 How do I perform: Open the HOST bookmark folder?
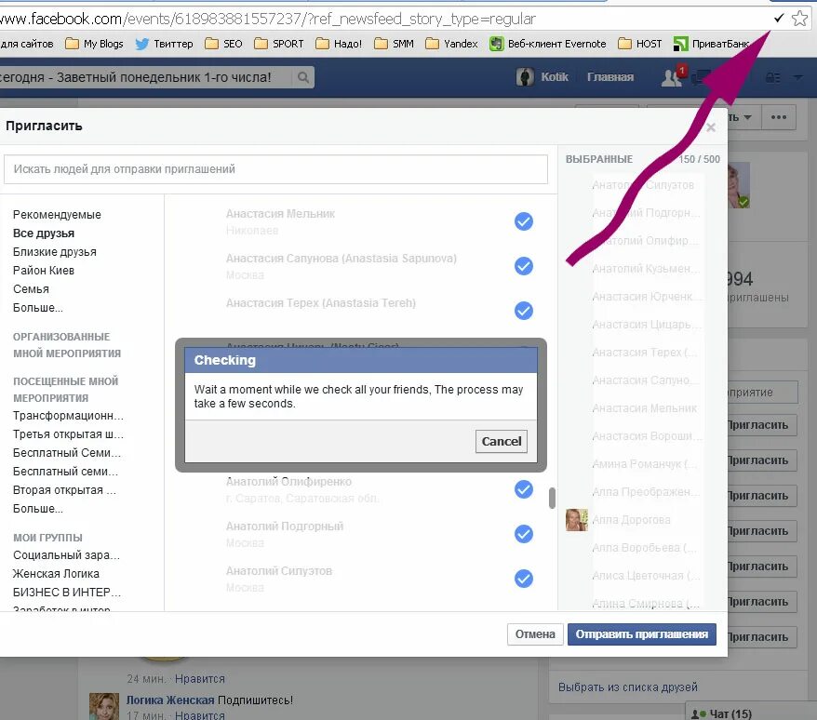[639, 44]
